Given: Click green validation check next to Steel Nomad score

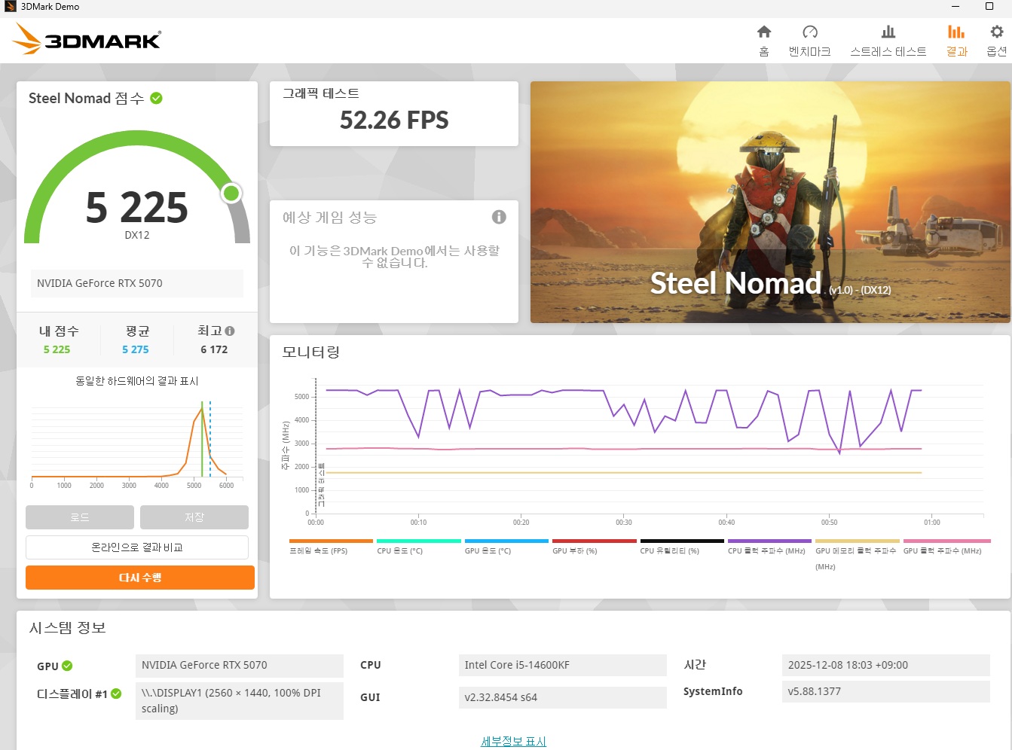Looking at the screenshot, I should click(157, 98).
